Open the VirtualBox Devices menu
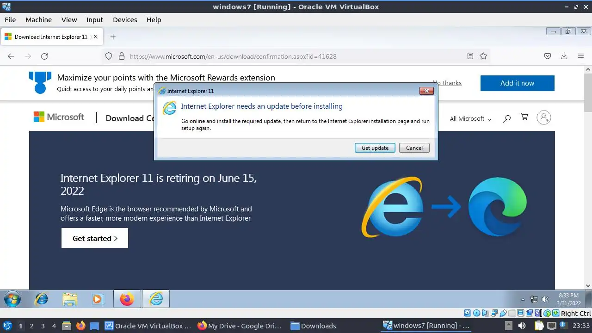Viewport: 592px width, 333px height. click(125, 20)
